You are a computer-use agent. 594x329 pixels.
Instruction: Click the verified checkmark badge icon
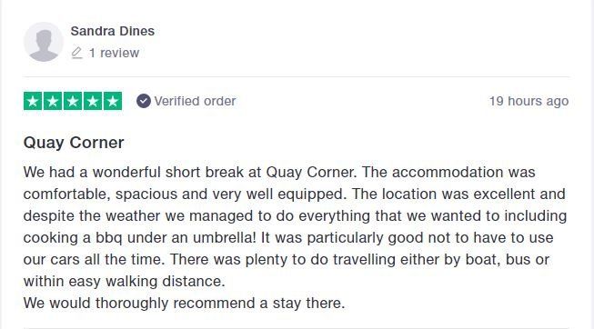(x=144, y=101)
